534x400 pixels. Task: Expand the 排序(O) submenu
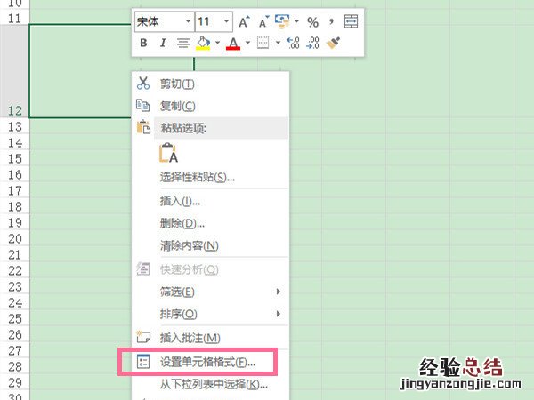point(210,314)
